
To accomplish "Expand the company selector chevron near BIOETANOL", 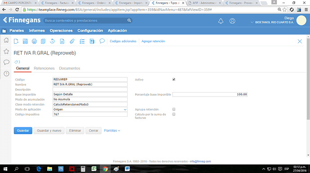I will (x=252, y=22).
